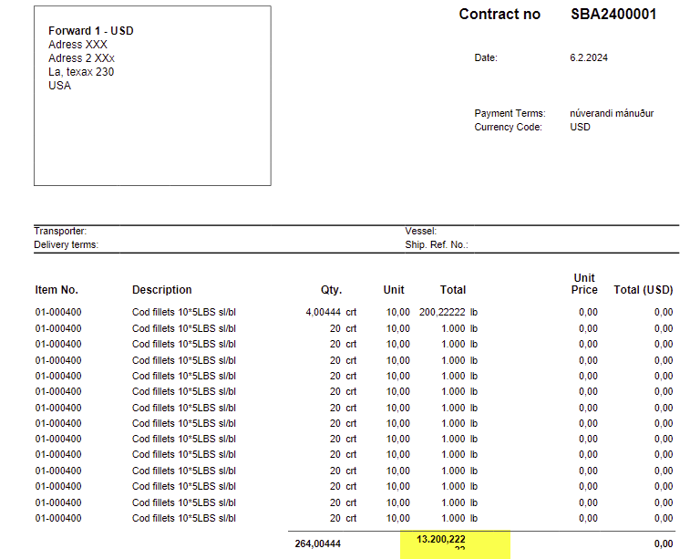This screenshot has height=559, width=690.
Task: Click the yellow highlighted total 13.200,222
Action: (x=441, y=540)
